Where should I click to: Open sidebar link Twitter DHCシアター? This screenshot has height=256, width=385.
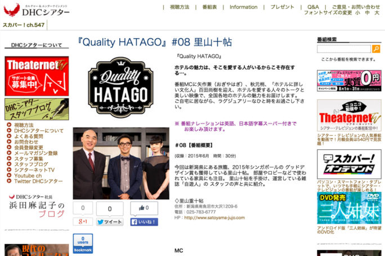coord(38,181)
